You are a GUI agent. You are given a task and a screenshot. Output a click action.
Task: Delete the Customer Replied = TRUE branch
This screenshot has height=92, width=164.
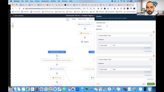[154, 32]
